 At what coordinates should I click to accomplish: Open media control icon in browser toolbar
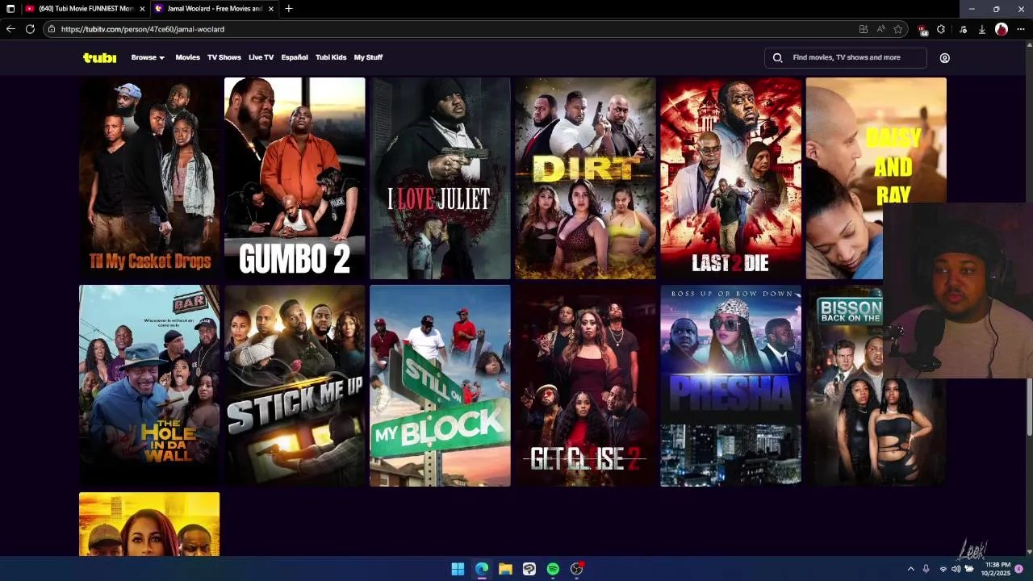tap(963, 29)
